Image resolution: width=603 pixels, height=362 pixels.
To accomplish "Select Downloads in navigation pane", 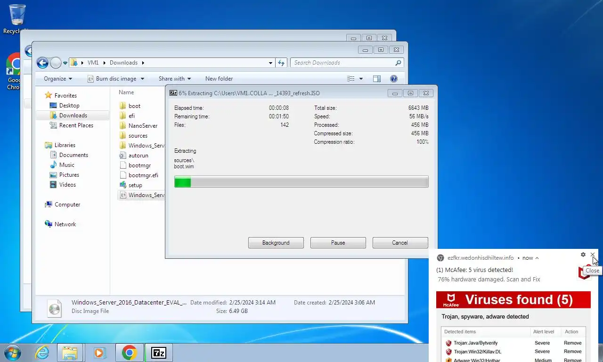I will click(73, 115).
